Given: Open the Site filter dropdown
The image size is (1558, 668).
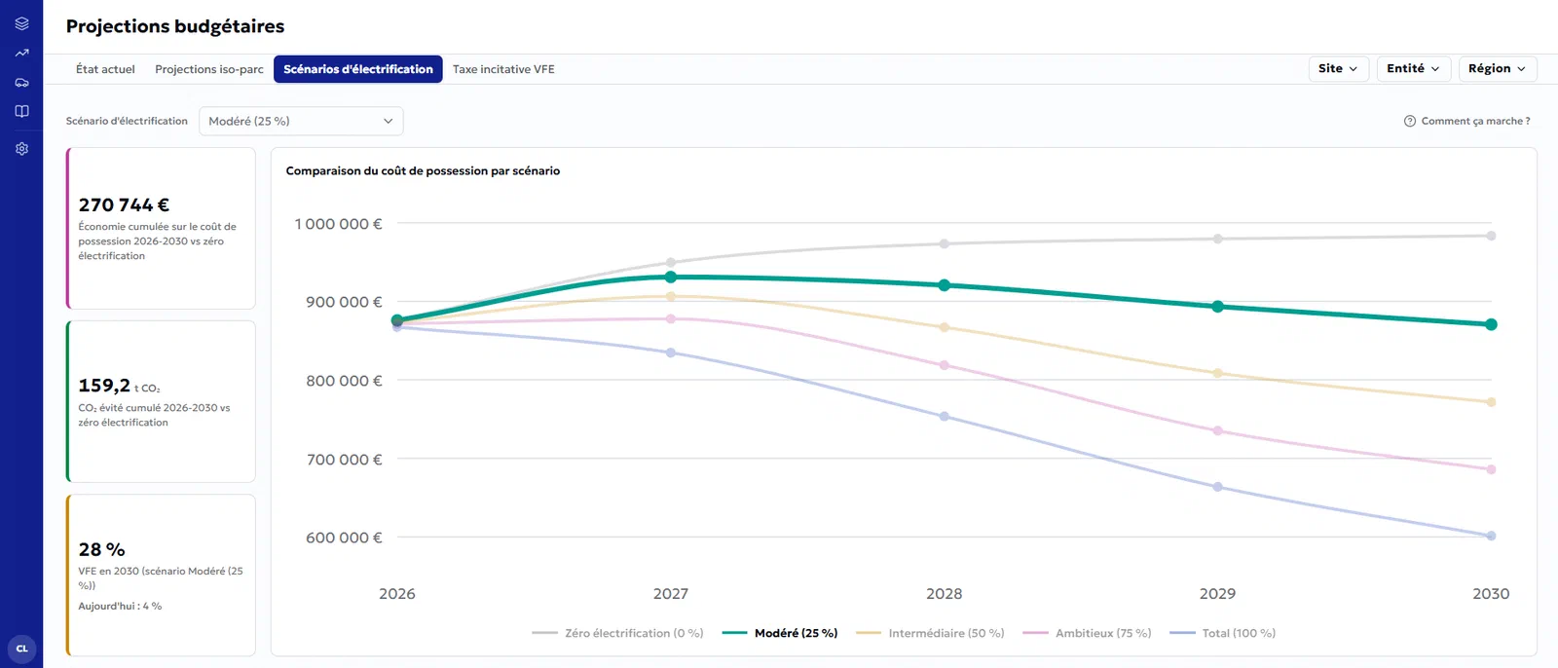Looking at the screenshot, I should click(1338, 68).
